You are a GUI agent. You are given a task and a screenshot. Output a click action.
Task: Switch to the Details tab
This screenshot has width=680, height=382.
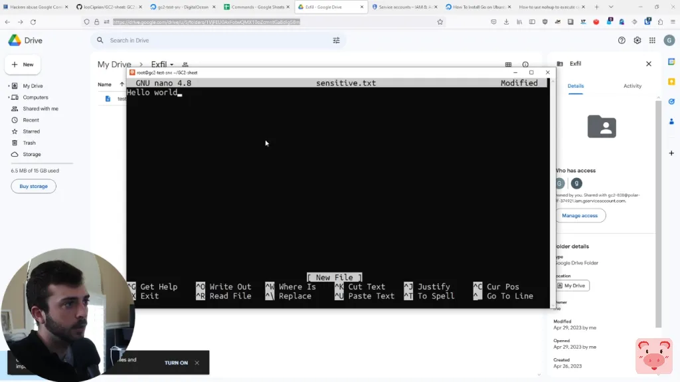tap(576, 86)
